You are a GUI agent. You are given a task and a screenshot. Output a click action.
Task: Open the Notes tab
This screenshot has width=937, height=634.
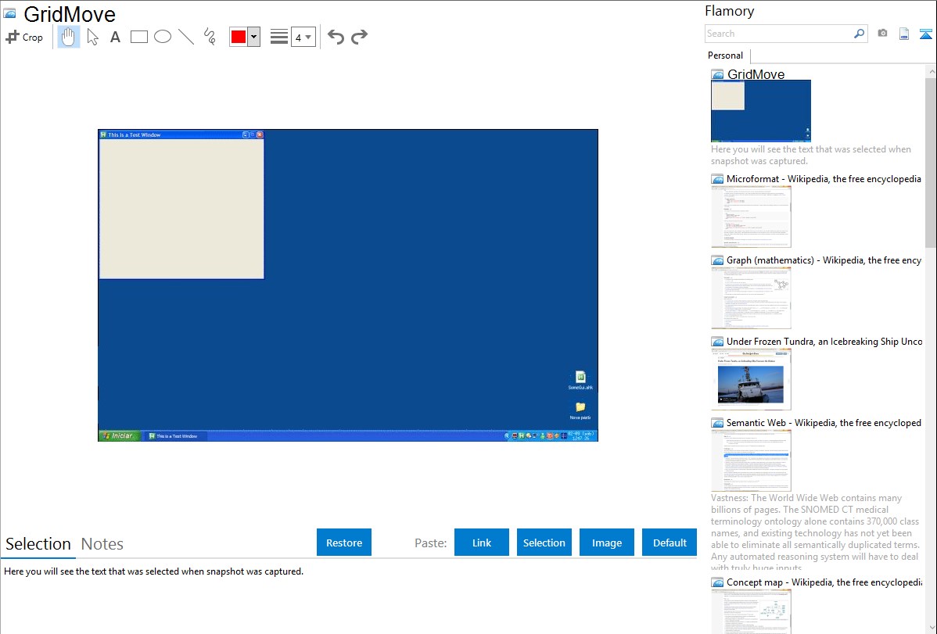(x=102, y=544)
